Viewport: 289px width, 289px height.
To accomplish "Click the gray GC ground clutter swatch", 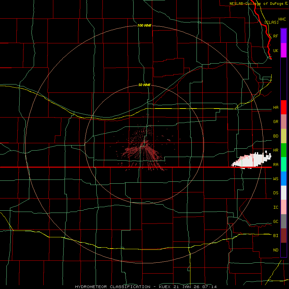I will click(x=284, y=221).
